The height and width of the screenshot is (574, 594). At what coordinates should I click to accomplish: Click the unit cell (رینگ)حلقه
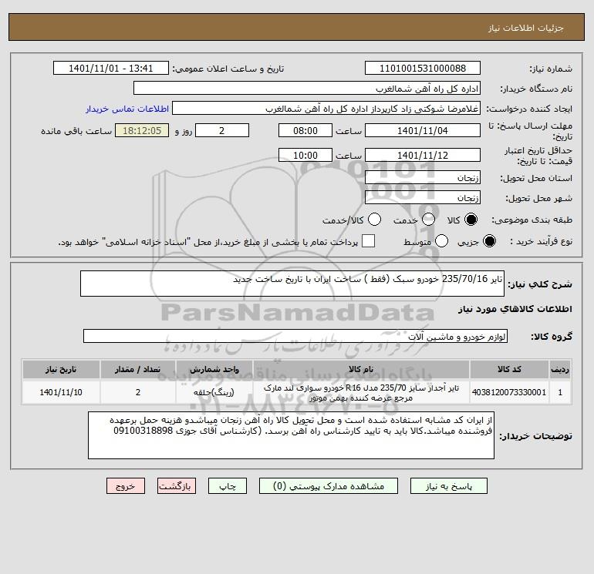coord(214,392)
